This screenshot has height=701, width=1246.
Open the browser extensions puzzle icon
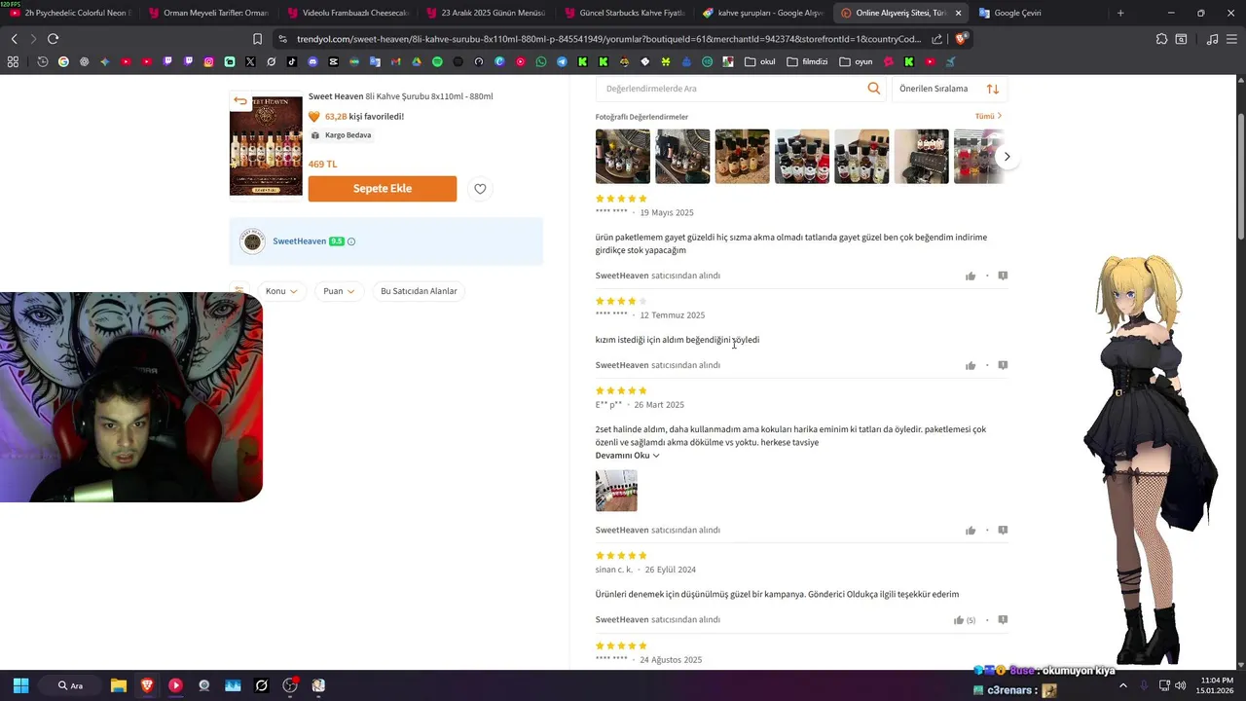coord(1161,39)
